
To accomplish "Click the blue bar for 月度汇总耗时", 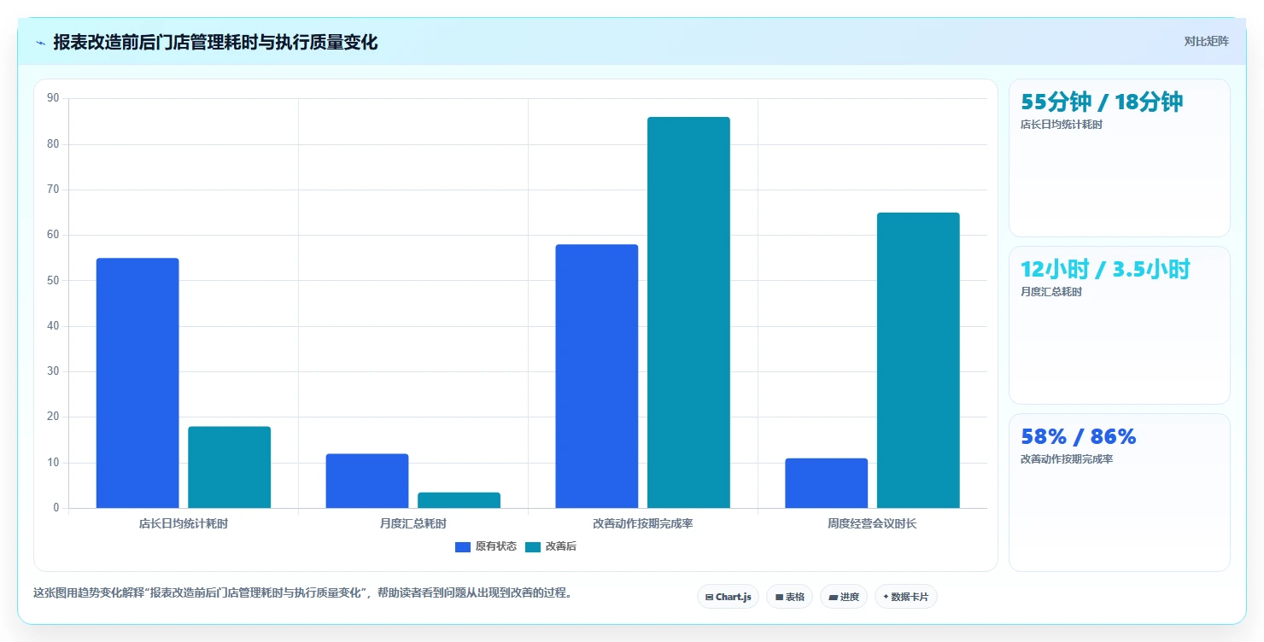I will [367, 481].
